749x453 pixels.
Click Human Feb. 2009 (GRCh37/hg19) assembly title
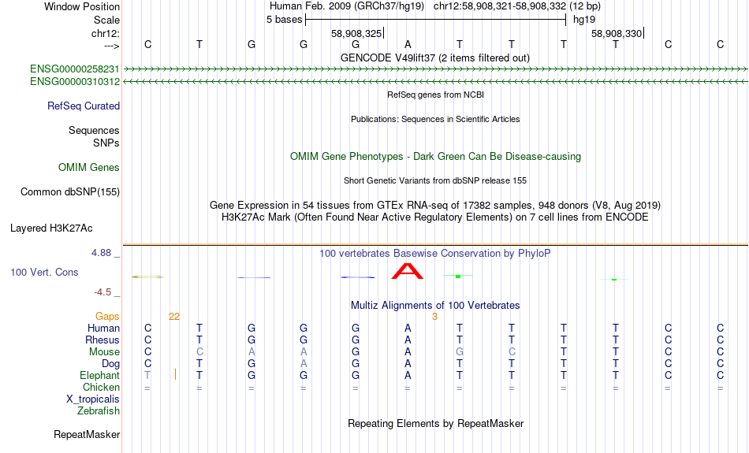tap(347, 6)
